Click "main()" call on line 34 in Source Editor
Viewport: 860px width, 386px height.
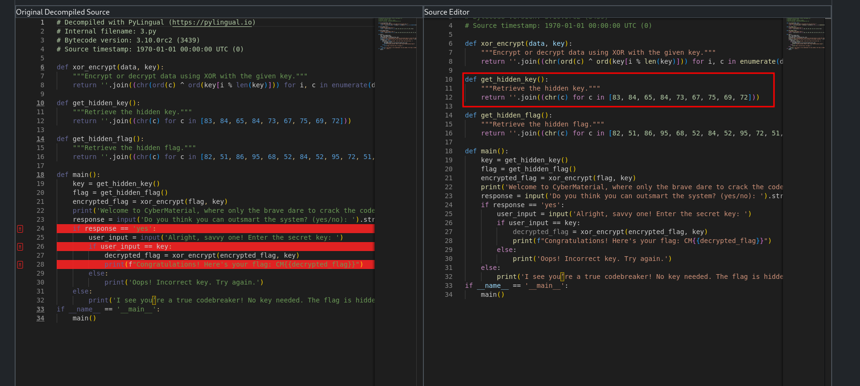point(492,294)
